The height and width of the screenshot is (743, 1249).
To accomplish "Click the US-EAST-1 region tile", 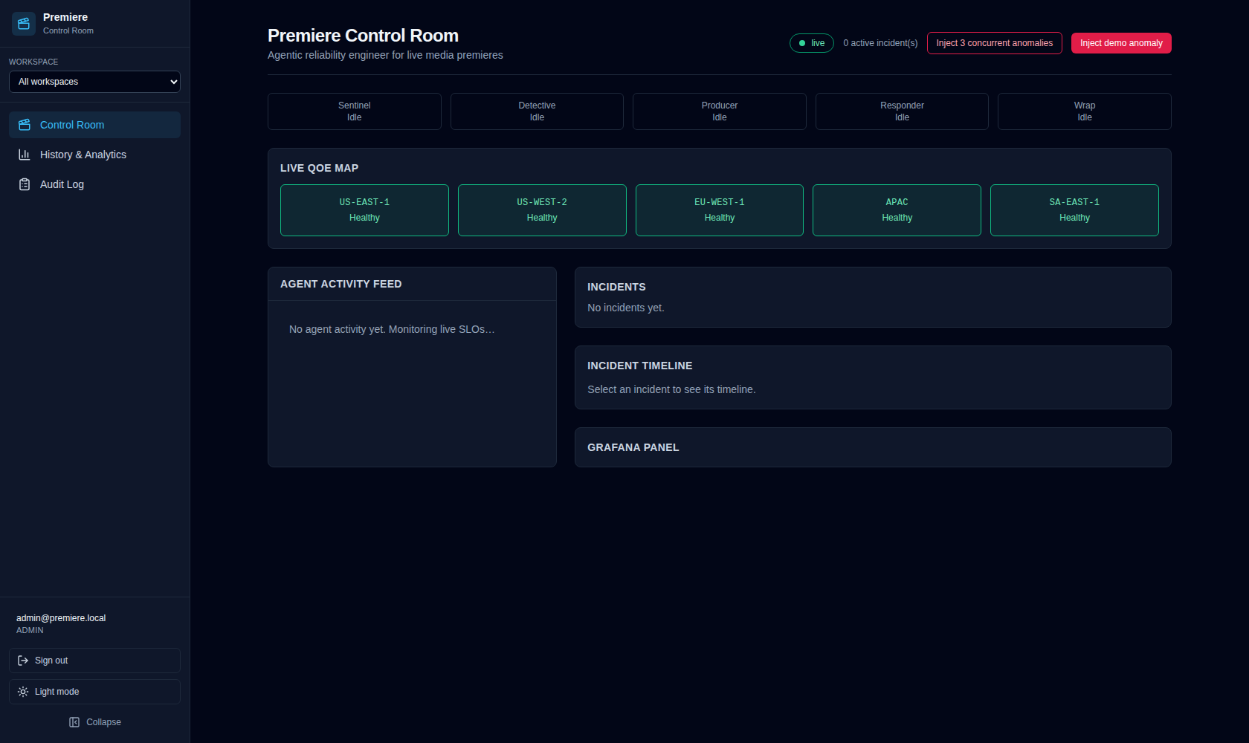I will point(364,210).
